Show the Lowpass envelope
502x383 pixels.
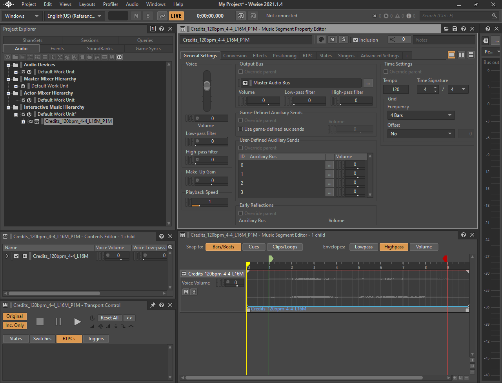[364, 247]
